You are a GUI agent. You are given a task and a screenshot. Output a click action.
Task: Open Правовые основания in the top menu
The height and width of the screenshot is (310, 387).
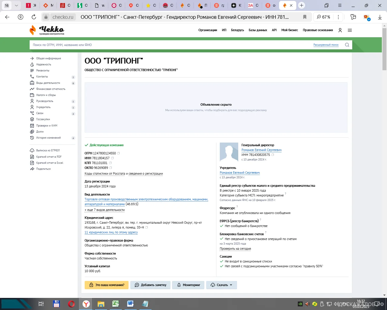(318, 30)
